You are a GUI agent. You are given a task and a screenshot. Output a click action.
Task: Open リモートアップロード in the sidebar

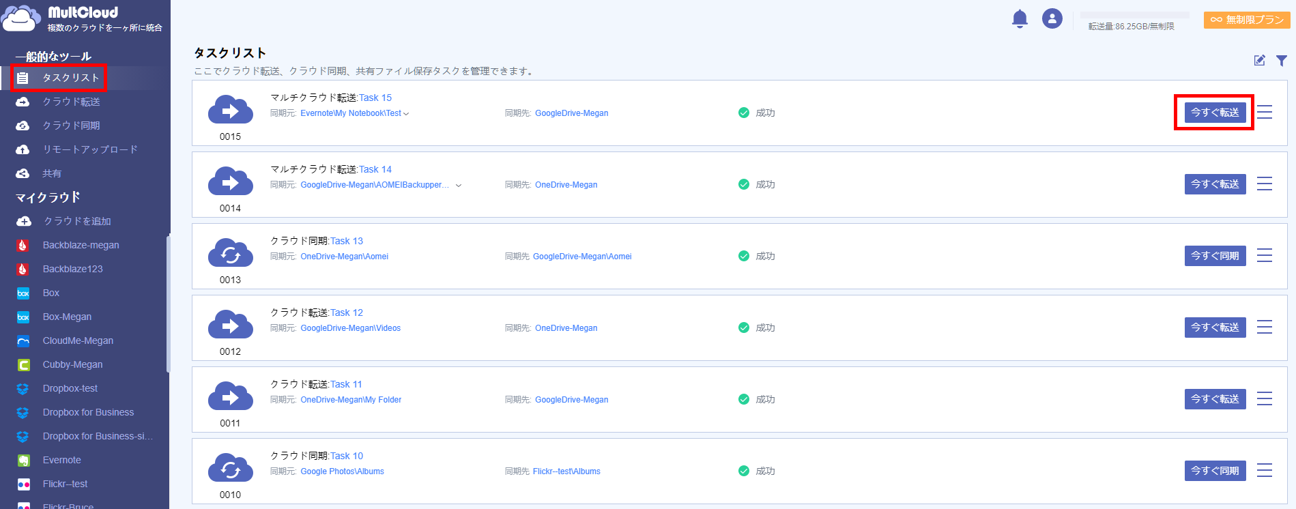point(90,149)
